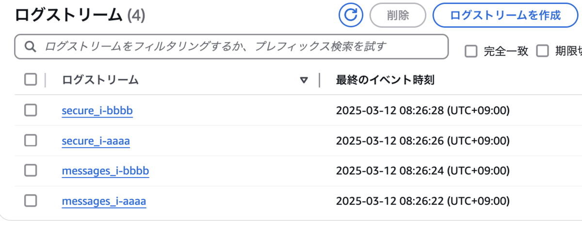This screenshot has width=582, height=225.
Task: Click the ログストリーム column sort arrow
Action: click(x=304, y=80)
